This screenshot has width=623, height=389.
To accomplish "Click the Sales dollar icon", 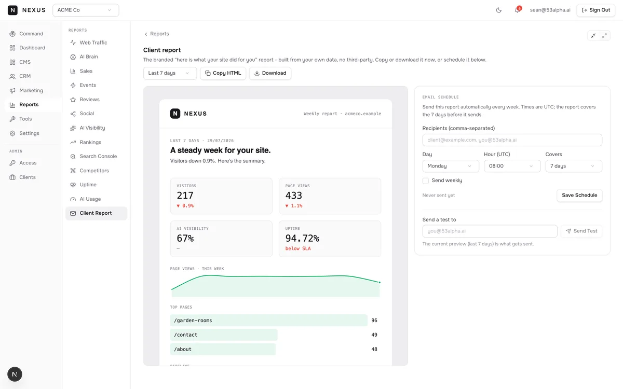I will tap(73, 71).
